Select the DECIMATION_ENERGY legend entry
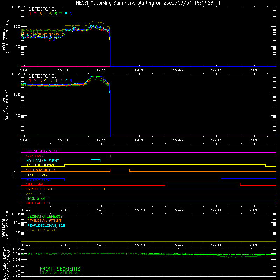 [45, 216]
